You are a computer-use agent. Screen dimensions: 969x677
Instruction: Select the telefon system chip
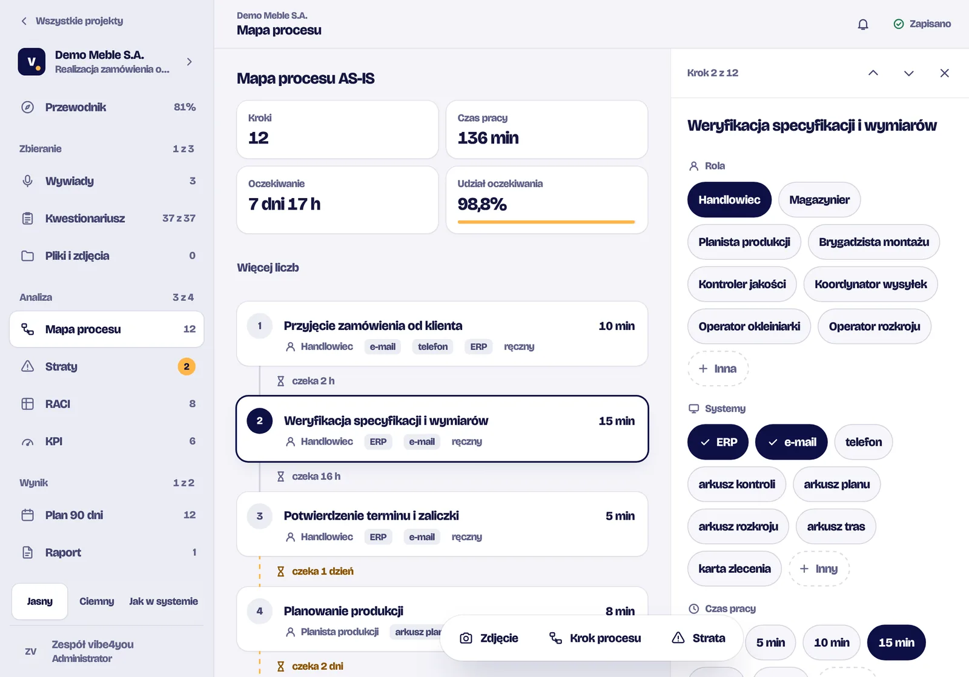tap(864, 442)
